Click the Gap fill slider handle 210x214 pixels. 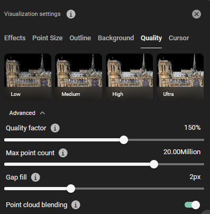coord(71,189)
